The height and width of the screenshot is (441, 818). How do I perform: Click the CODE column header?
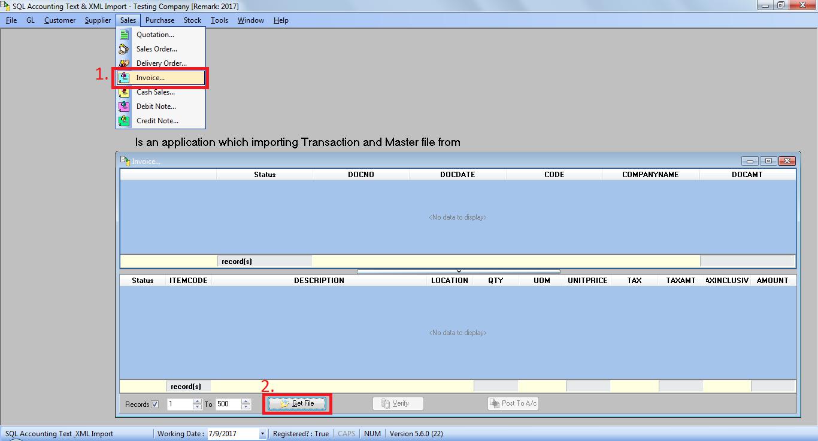555,175
